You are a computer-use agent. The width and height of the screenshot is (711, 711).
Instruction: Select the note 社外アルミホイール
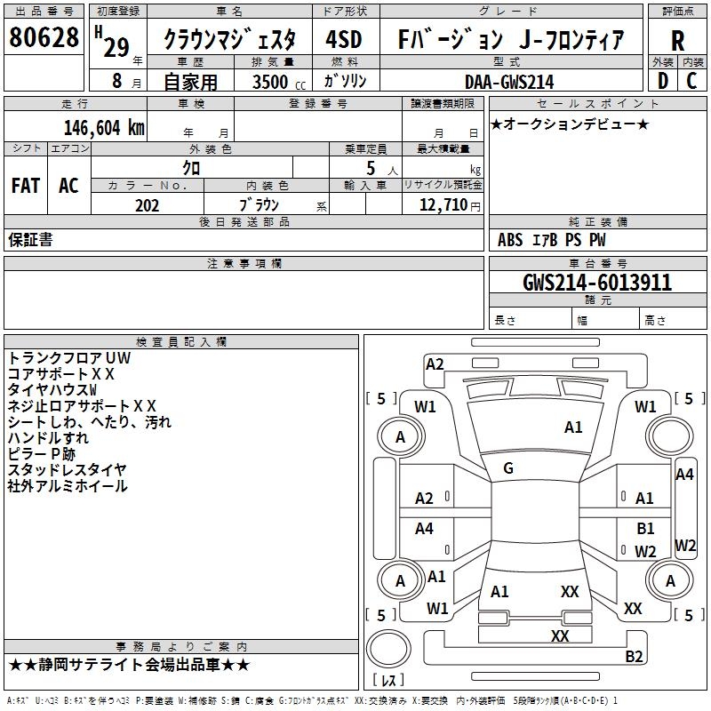tap(68, 486)
